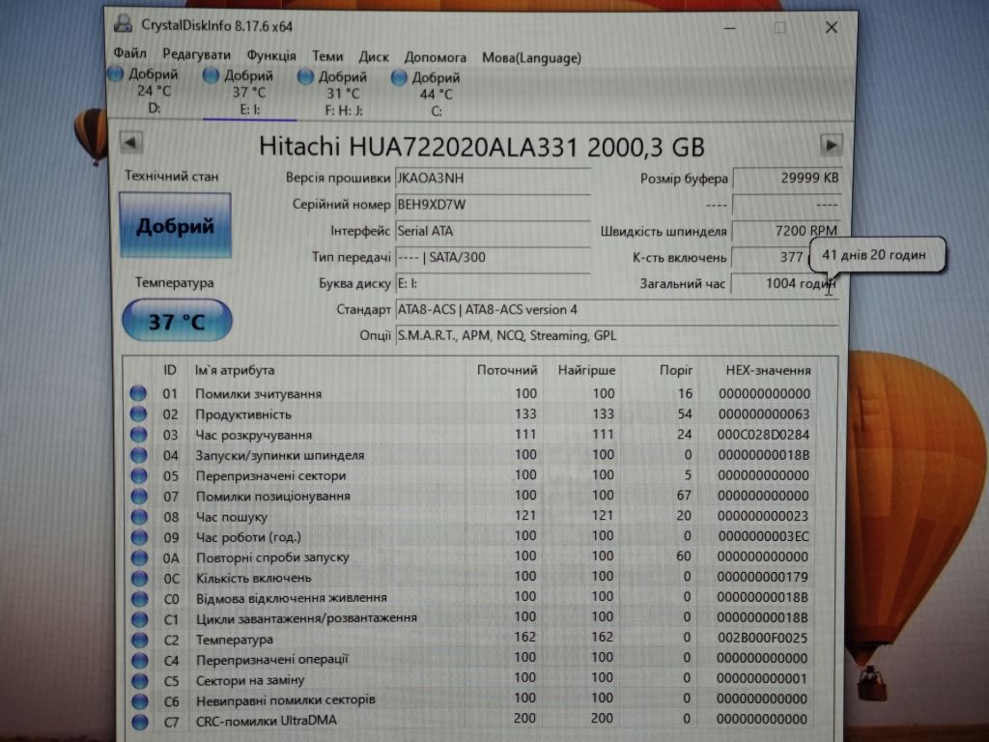Click HEX value 002B000F0025
Image resolution: width=989 pixels, height=742 pixels.
coord(763,638)
